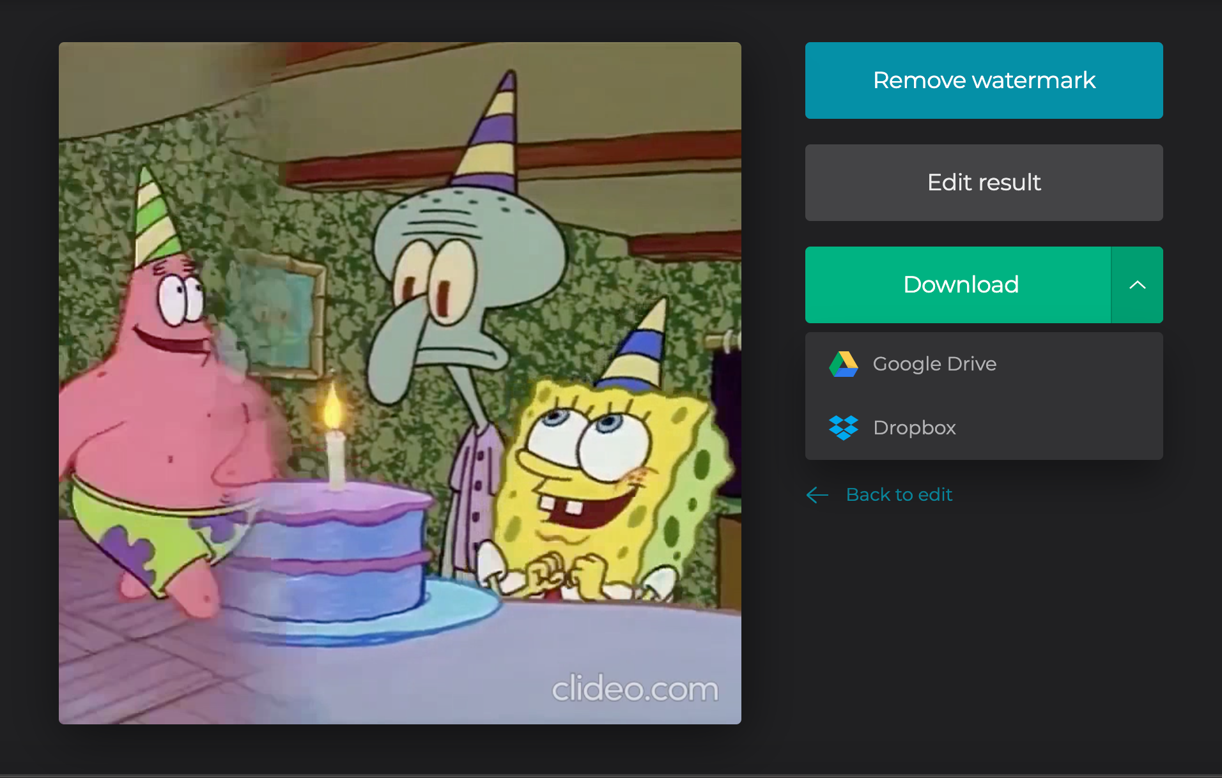Collapse the download options chevron
This screenshot has width=1222, height=778.
tap(1137, 285)
